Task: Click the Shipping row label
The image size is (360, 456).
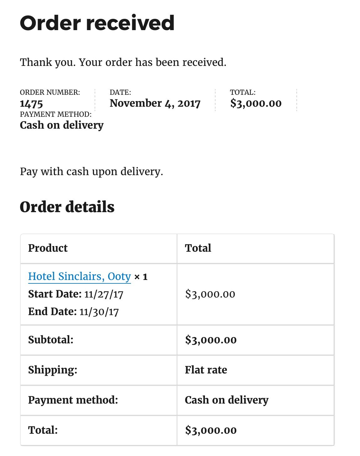Action: click(x=53, y=370)
